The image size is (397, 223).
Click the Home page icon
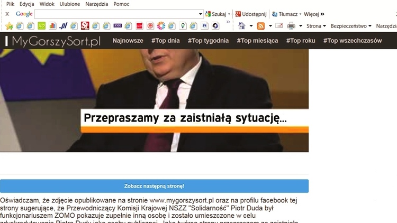click(x=242, y=26)
